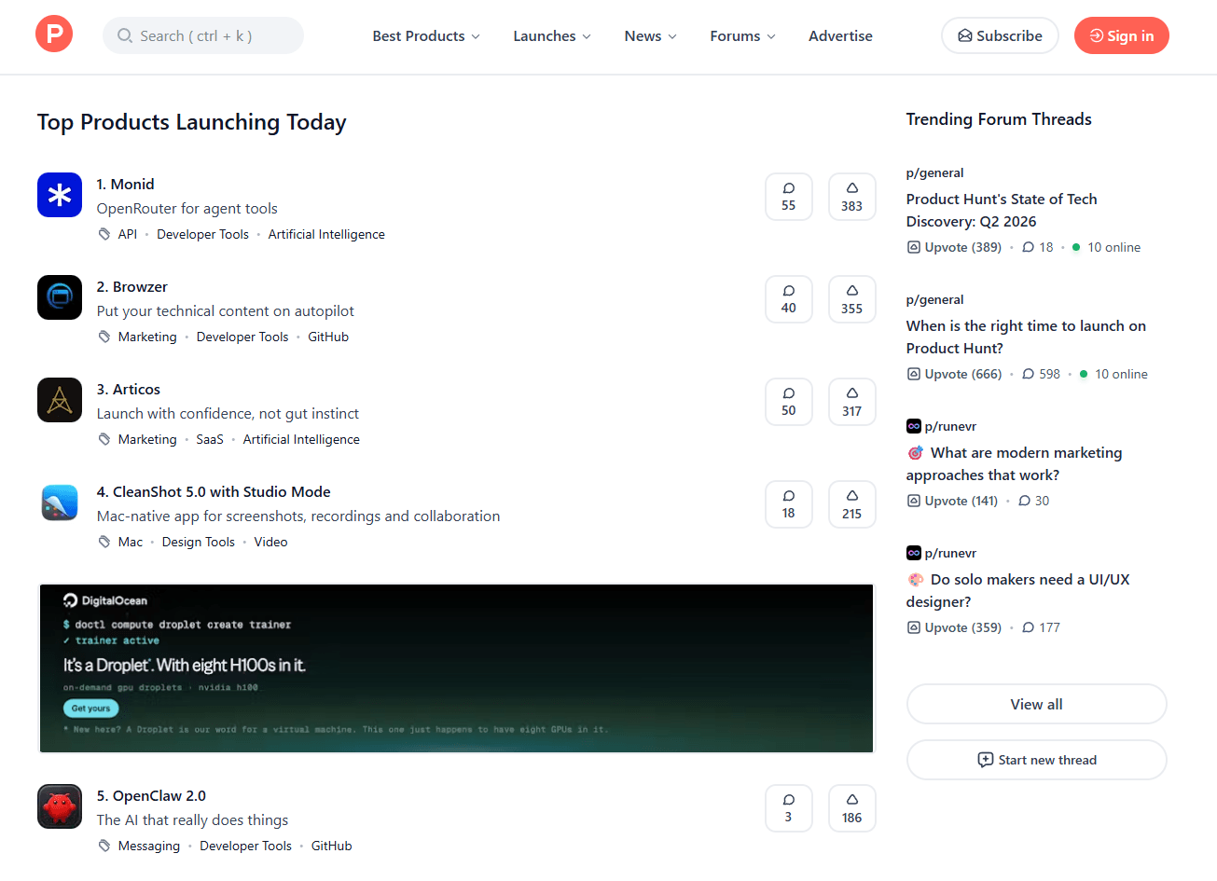
Task: Open 'When is the right time to launch' thread
Action: tap(1026, 337)
